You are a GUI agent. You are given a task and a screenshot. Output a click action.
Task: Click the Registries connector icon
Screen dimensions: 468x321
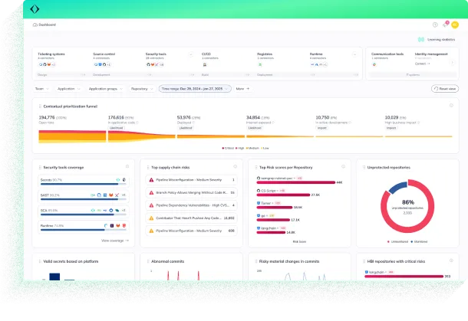click(x=260, y=64)
